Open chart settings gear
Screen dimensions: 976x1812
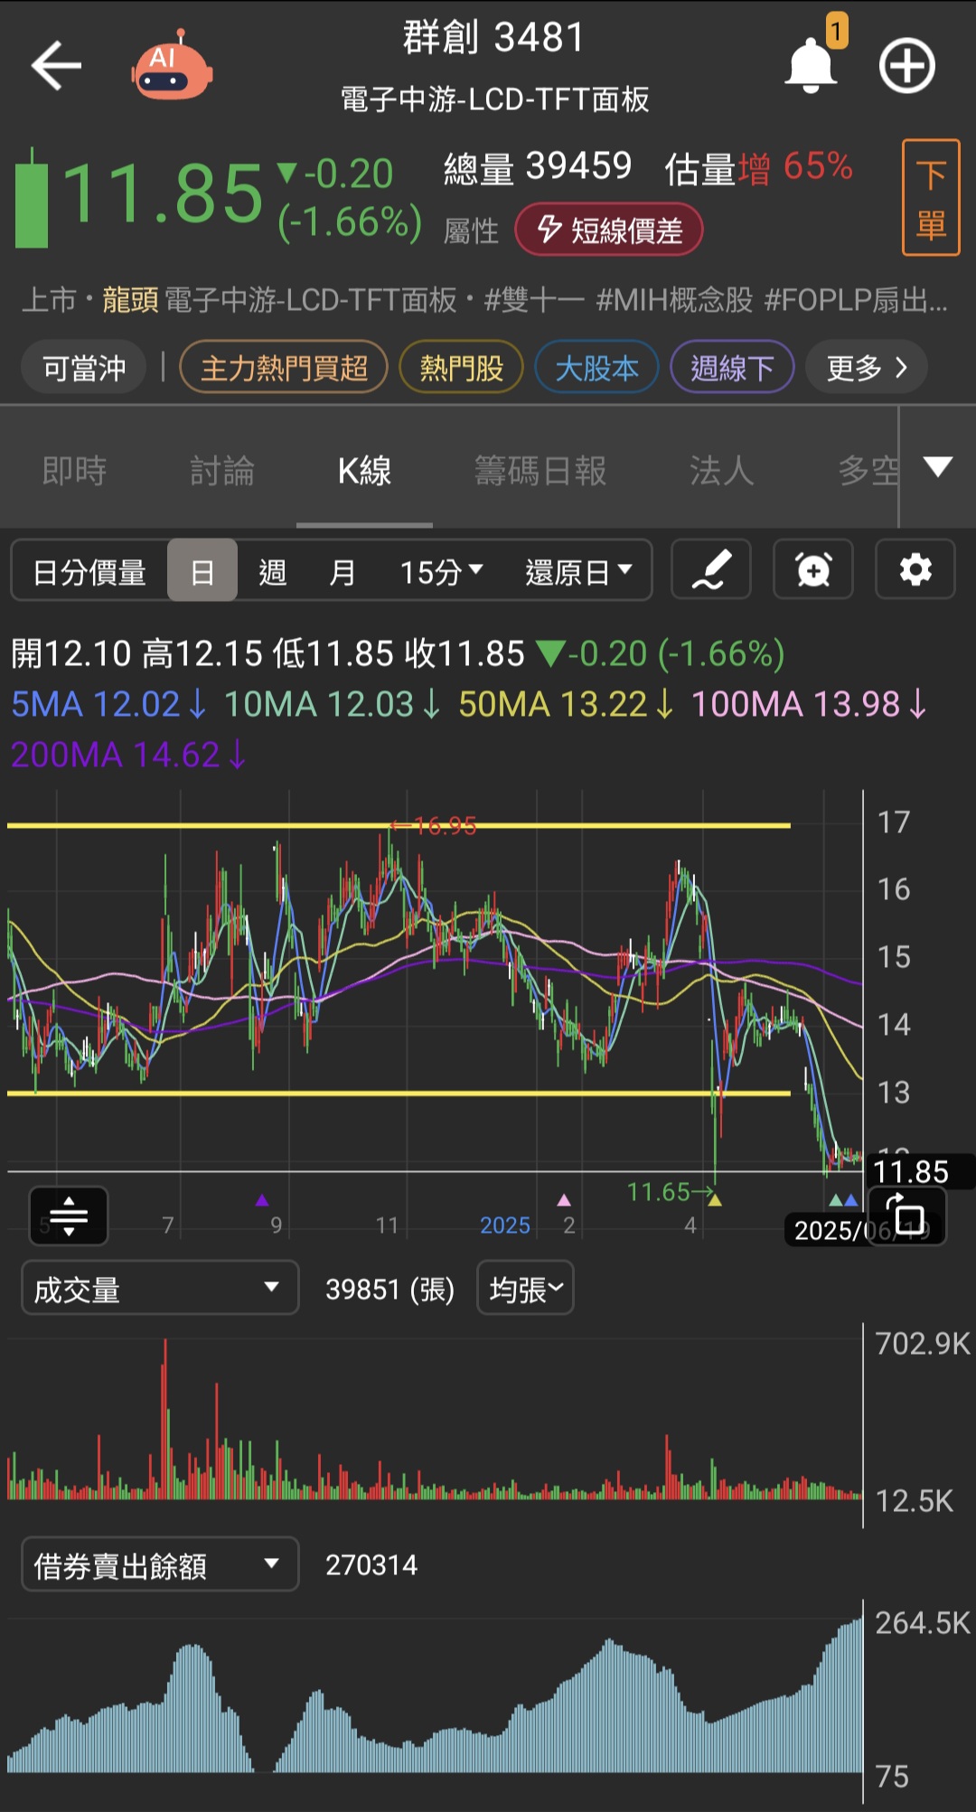[x=915, y=570]
